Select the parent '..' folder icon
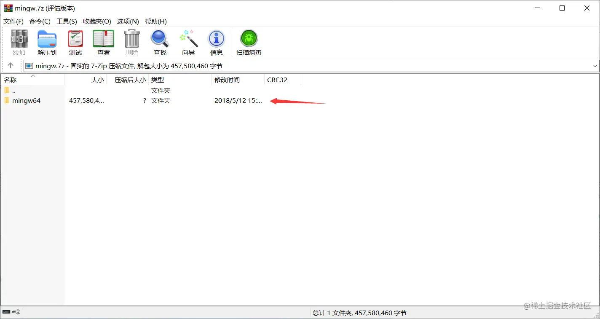The height and width of the screenshot is (319, 600). (7, 90)
